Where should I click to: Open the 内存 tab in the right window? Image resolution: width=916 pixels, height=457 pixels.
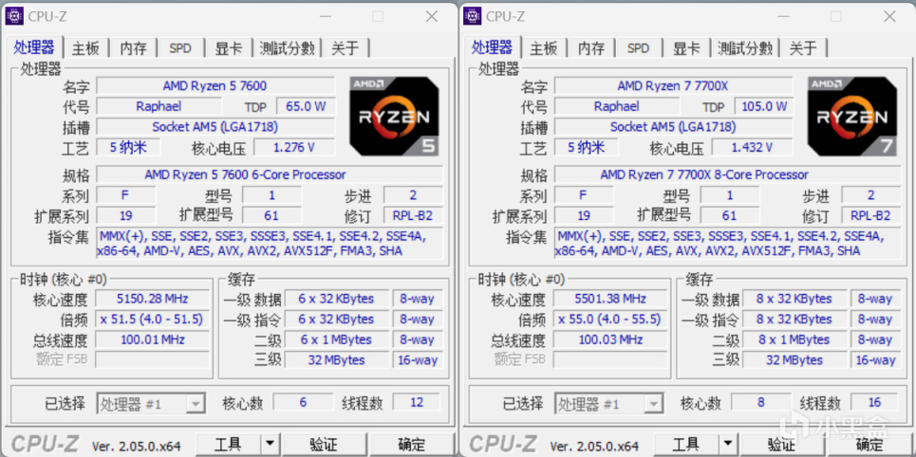(x=591, y=48)
